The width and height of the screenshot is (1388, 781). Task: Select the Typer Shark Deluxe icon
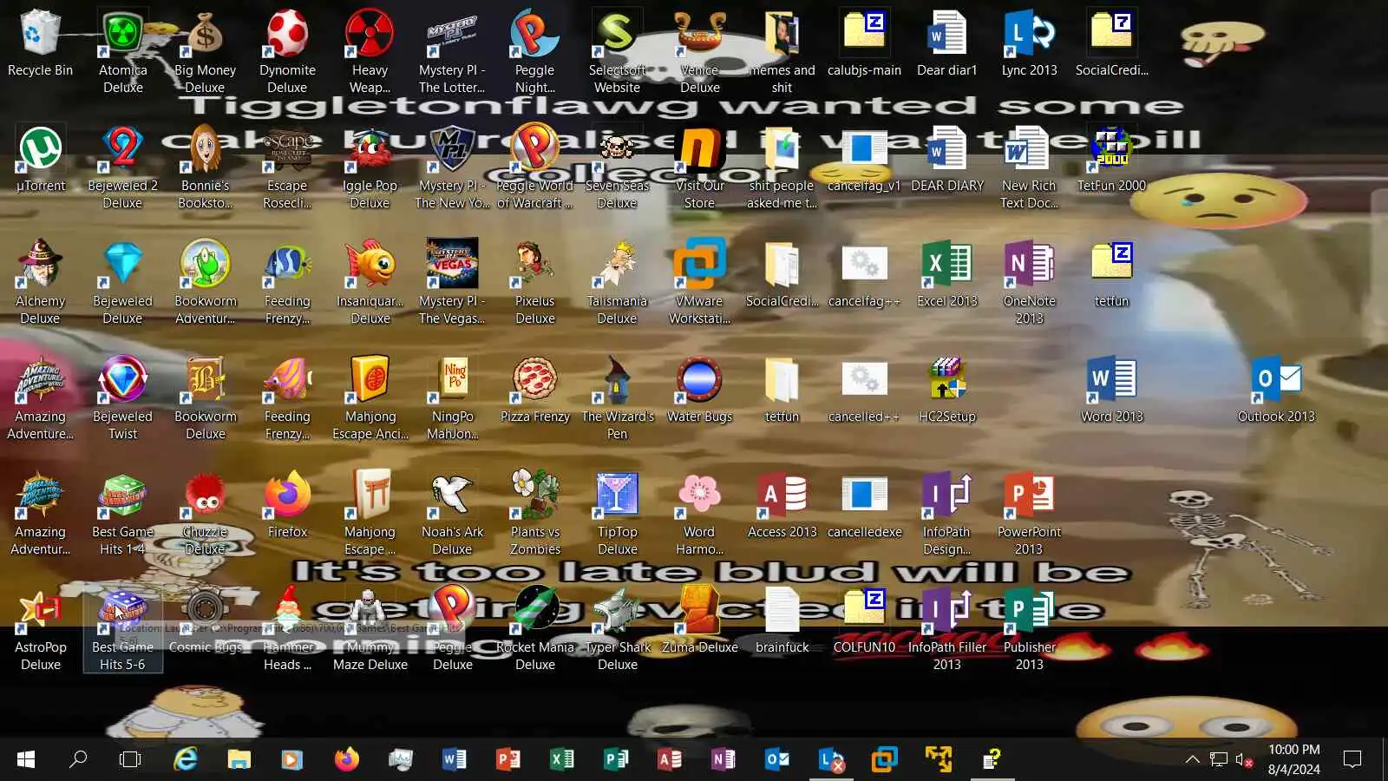point(617,629)
